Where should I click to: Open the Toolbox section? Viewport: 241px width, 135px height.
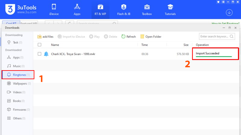point(147,10)
